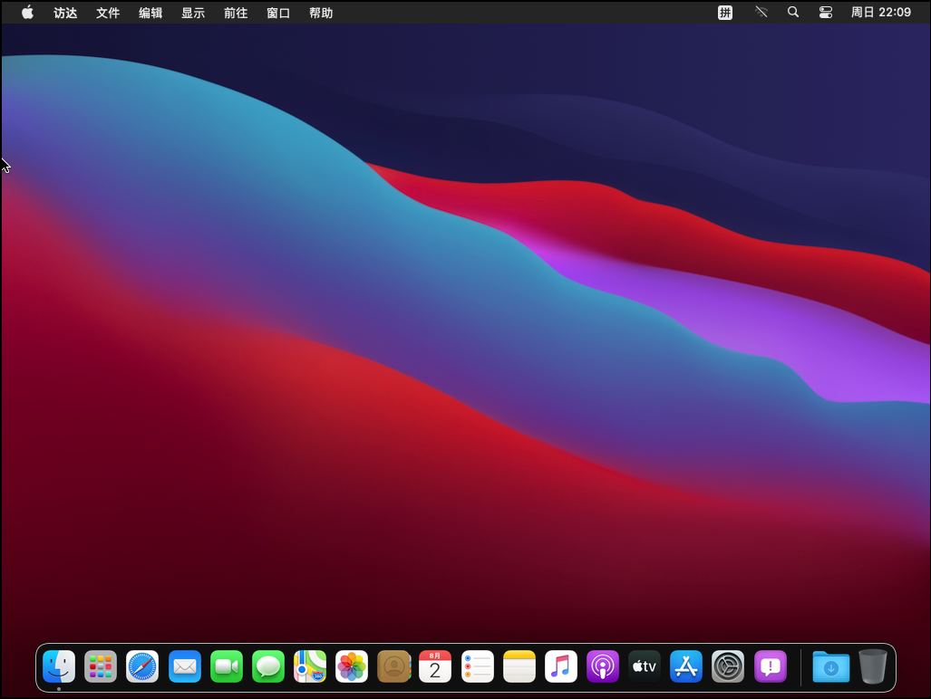Open Podcasts from the Dock
Viewport: 931px width, 699px height.
tap(603, 666)
